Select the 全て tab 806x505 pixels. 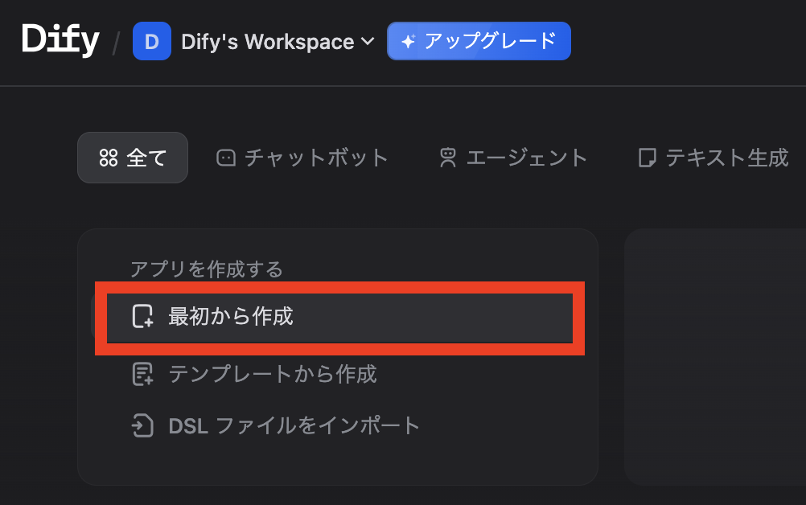133,158
